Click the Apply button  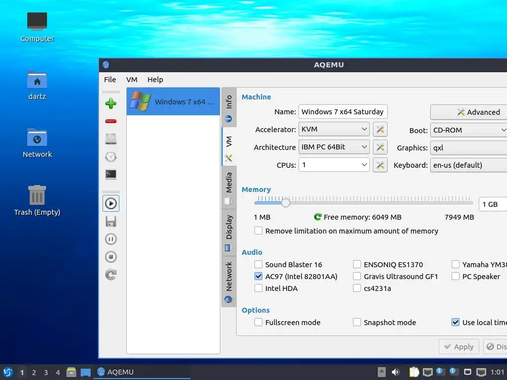[x=459, y=346]
